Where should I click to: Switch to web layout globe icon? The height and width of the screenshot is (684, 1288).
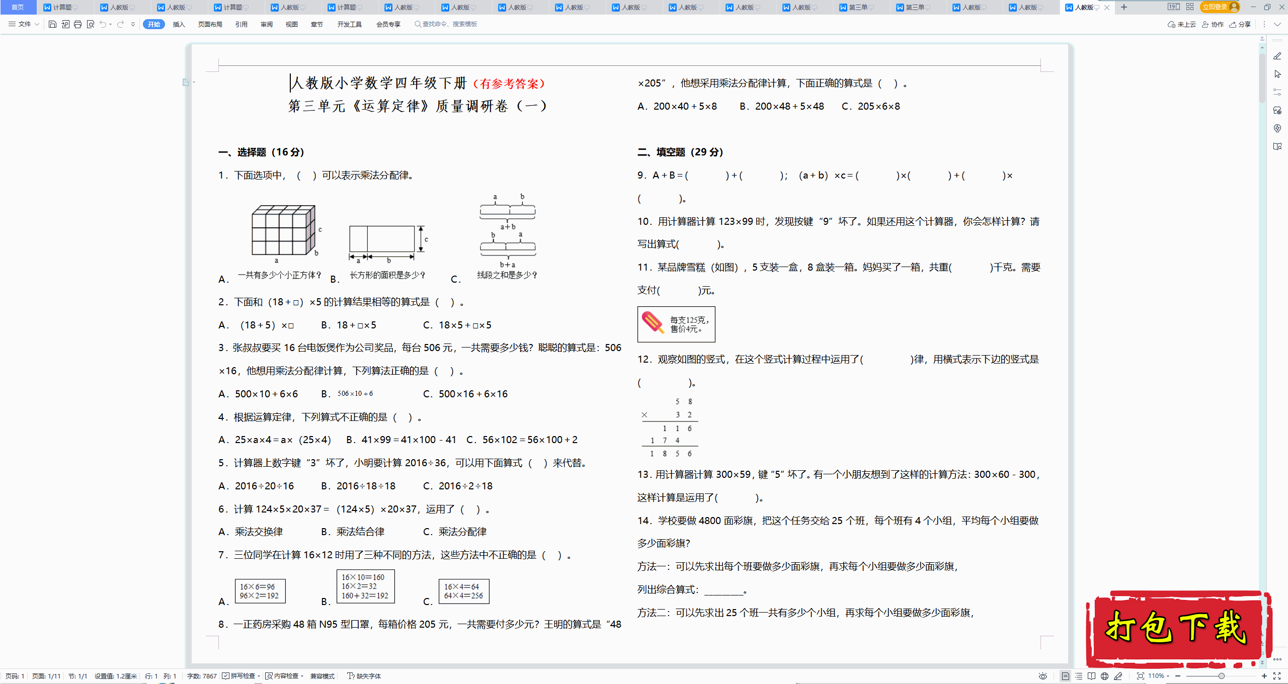pyautogui.click(x=1104, y=676)
